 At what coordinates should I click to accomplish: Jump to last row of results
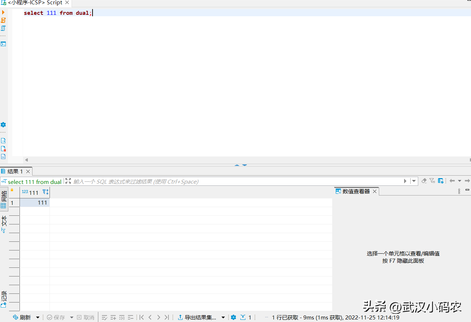pos(167,317)
